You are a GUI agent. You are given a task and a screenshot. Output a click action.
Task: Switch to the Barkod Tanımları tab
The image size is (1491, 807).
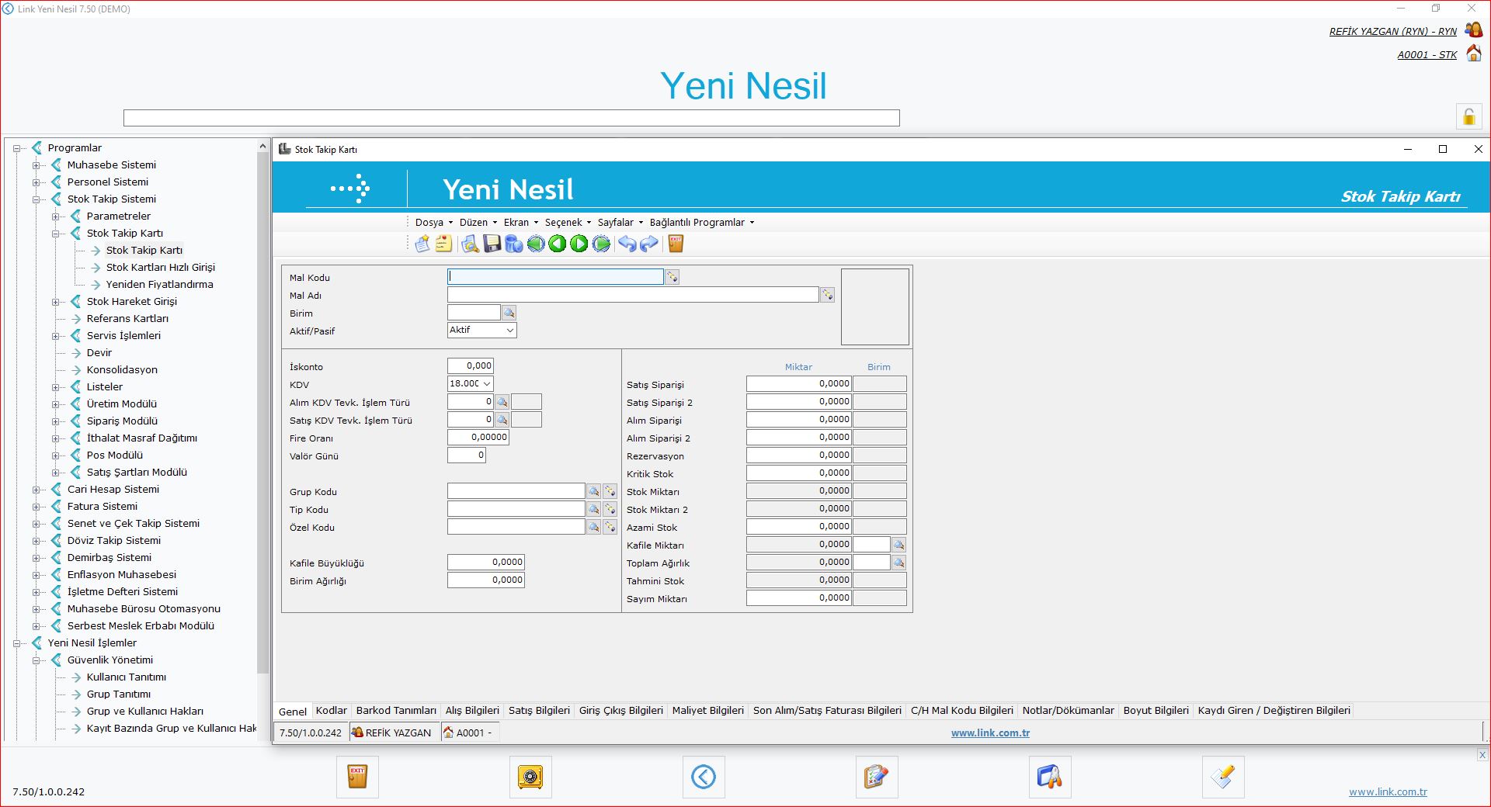point(396,711)
